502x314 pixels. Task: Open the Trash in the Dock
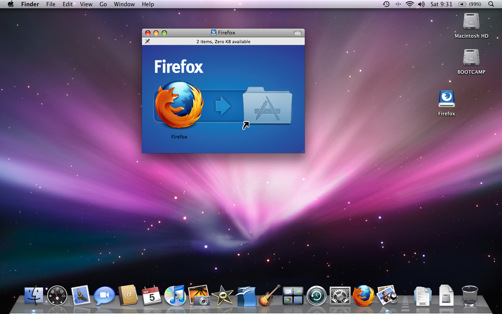(470, 295)
